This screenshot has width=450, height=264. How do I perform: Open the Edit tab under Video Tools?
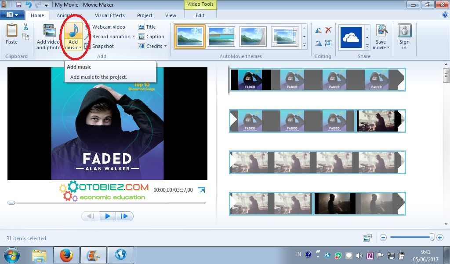coord(200,15)
